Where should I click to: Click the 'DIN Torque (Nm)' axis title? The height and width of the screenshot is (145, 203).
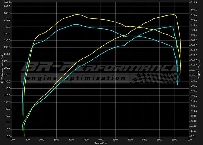[x=199, y=70]
